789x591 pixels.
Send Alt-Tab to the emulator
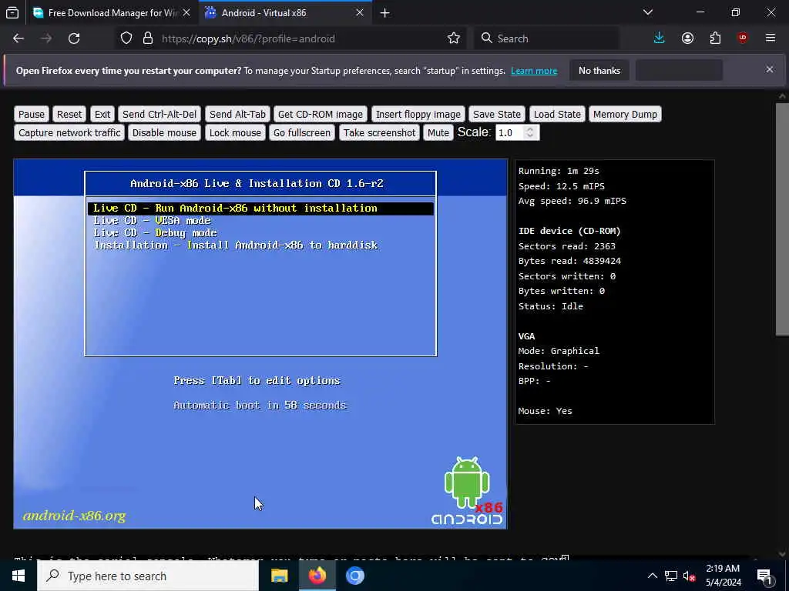coord(237,114)
